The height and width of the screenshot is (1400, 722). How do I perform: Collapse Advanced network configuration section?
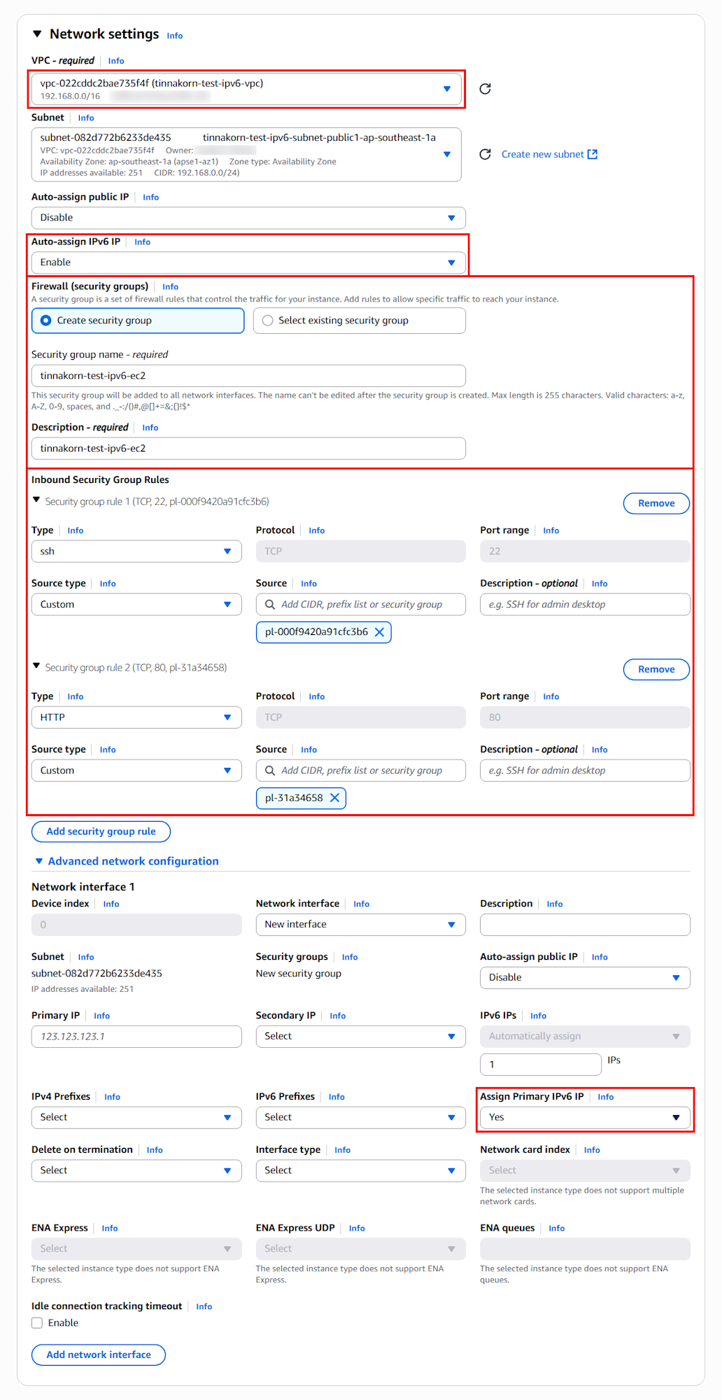39,861
